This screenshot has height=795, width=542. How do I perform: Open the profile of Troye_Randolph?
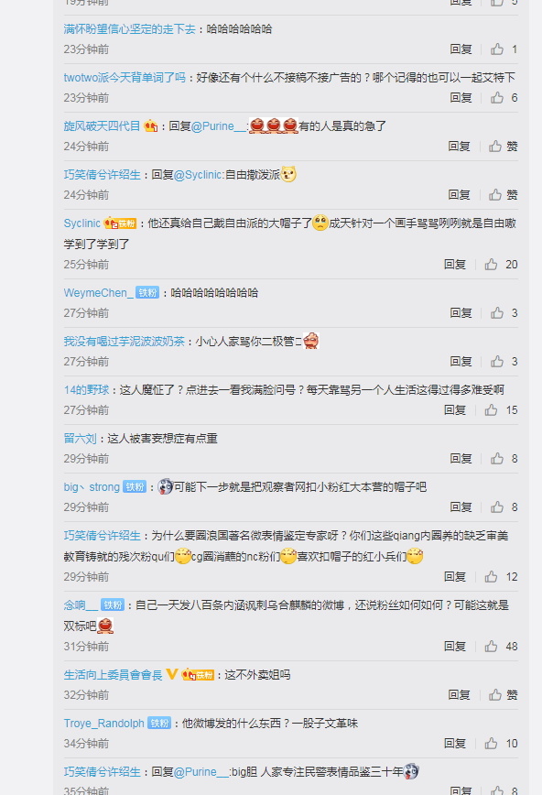(104, 723)
